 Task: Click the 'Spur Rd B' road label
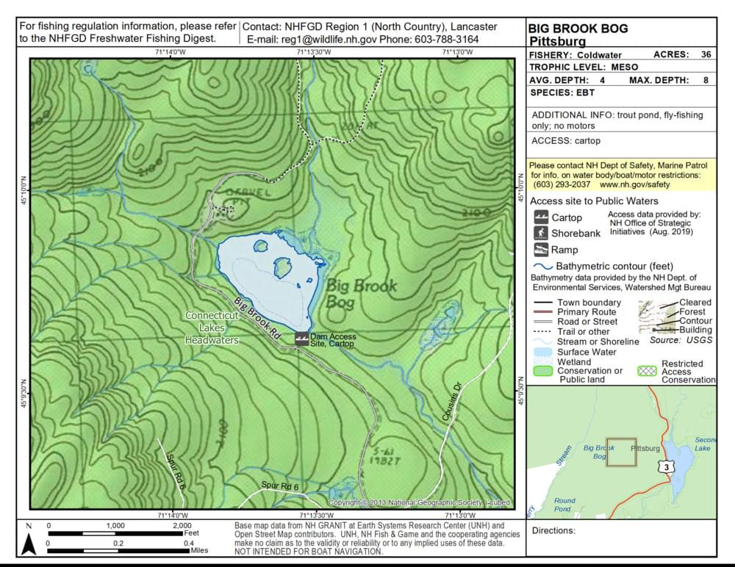176,472
